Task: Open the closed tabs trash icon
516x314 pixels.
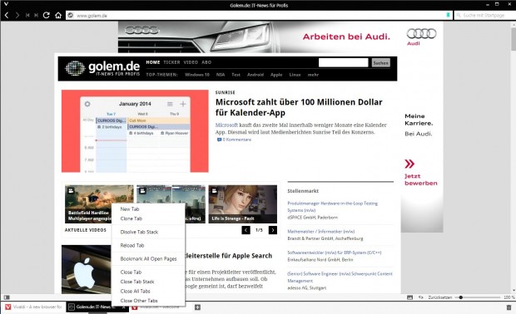Action: coord(509,307)
